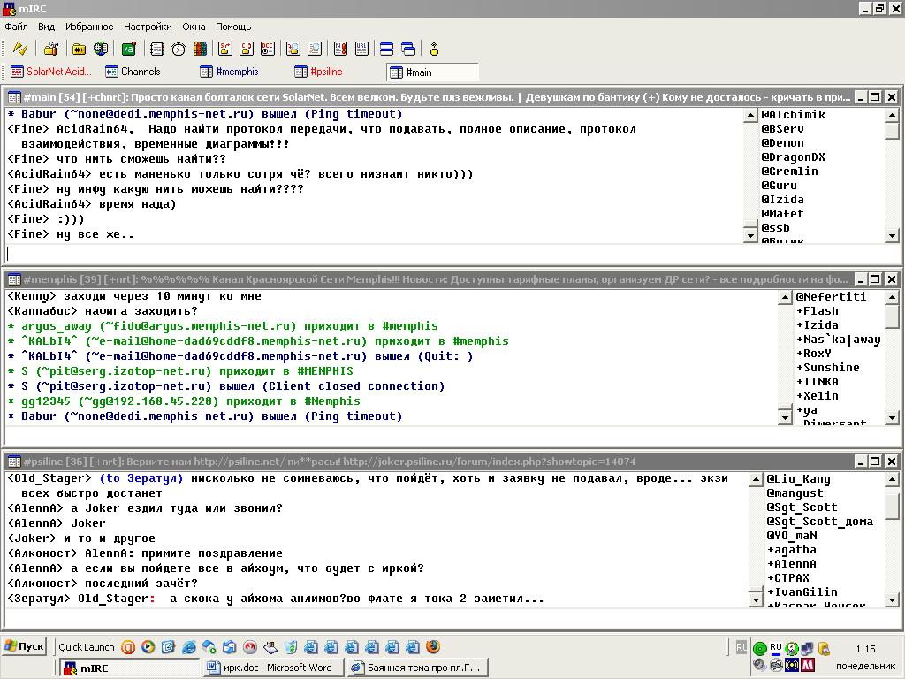This screenshot has width=905, height=679.
Task: Open mIRC Options via hammer icon
Action: (51, 49)
